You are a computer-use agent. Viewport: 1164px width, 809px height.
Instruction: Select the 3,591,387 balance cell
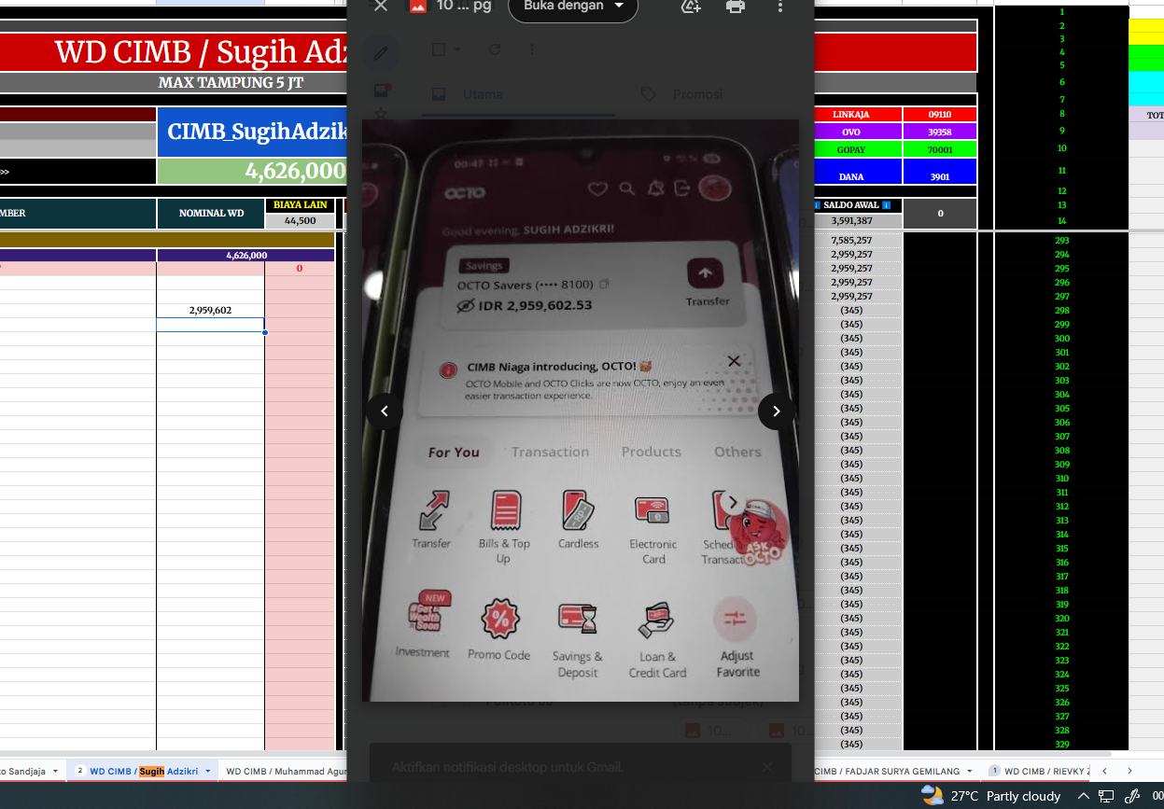[856, 221]
